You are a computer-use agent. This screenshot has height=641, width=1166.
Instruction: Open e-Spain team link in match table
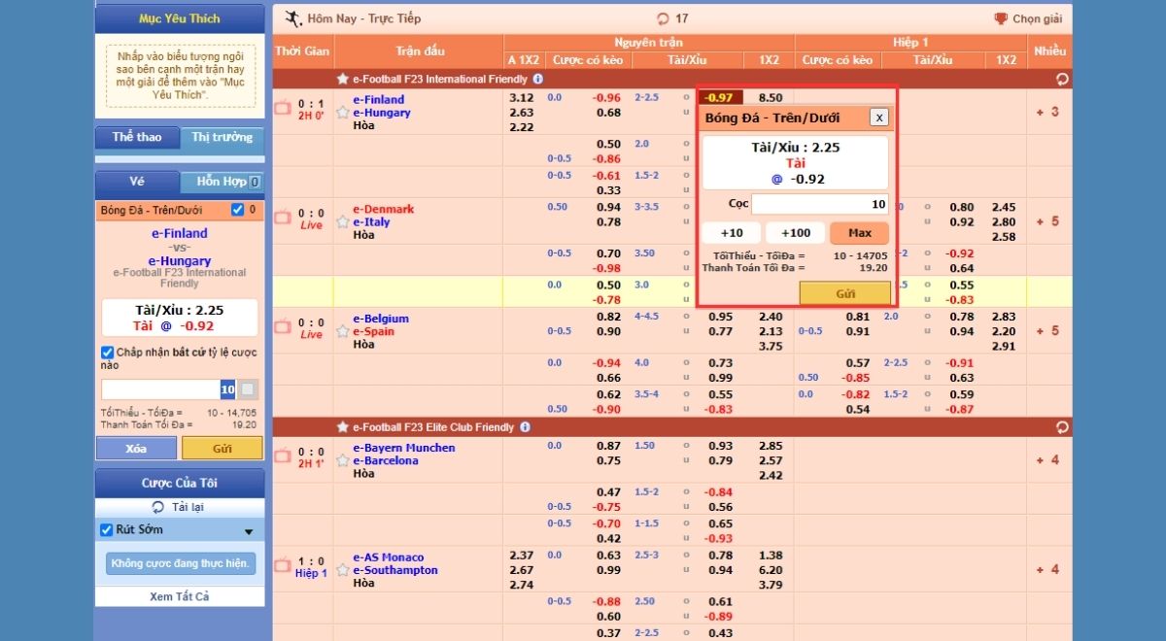click(x=376, y=331)
